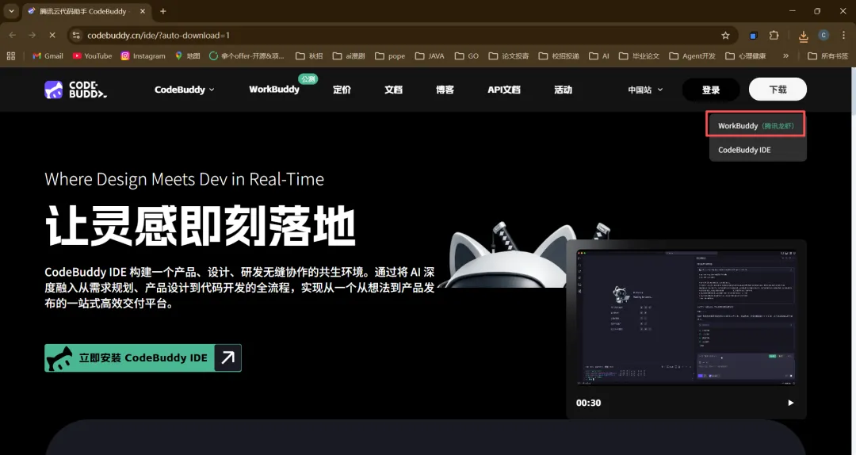Open the 定价 pricing page
This screenshot has height=455, width=856.
pyautogui.click(x=342, y=90)
